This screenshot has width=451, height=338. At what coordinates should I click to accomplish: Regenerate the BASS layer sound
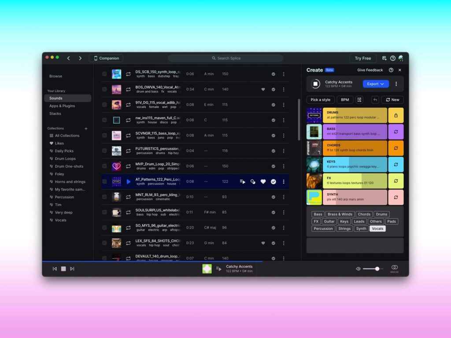click(396, 132)
